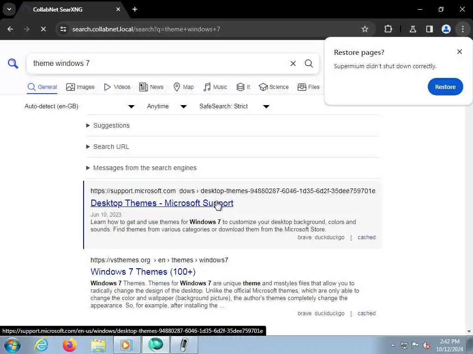Open network status tray icon
This screenshot has height=354, width=473.
(x=404, y=345)
